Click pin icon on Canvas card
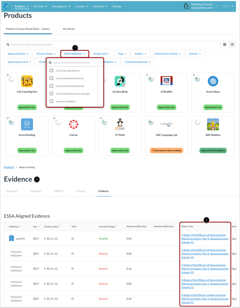 [x=54, y=118]
